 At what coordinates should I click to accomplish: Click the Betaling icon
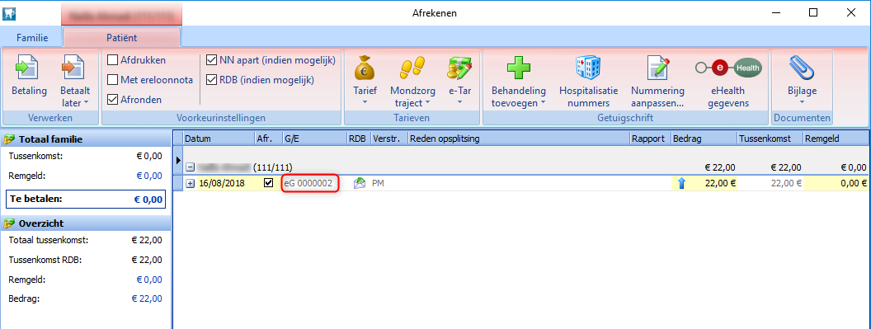pyautogui.click(x=28, y=68)
